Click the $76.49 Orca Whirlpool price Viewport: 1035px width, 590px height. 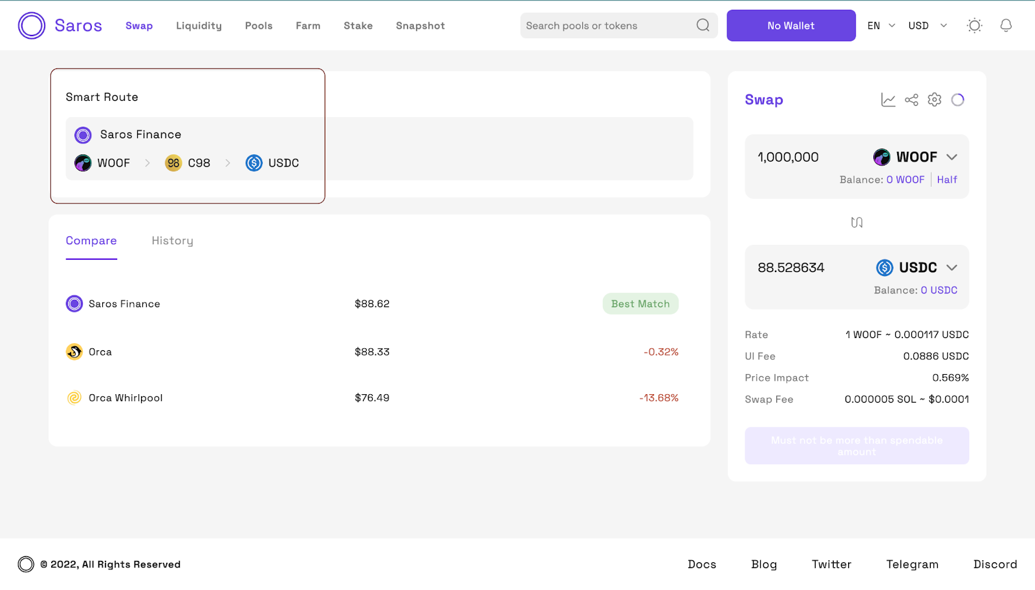coord(372,397)
